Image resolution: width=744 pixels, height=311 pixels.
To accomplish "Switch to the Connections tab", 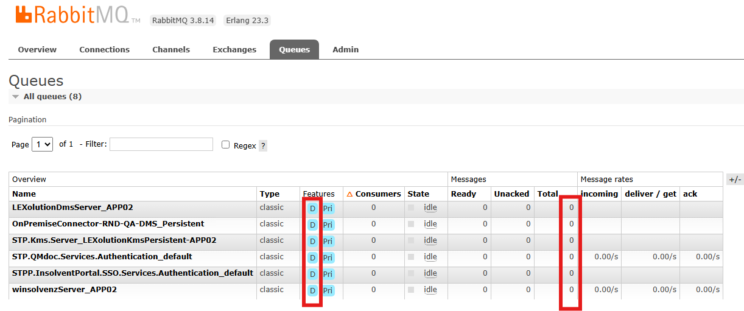I will click(104, 50).
